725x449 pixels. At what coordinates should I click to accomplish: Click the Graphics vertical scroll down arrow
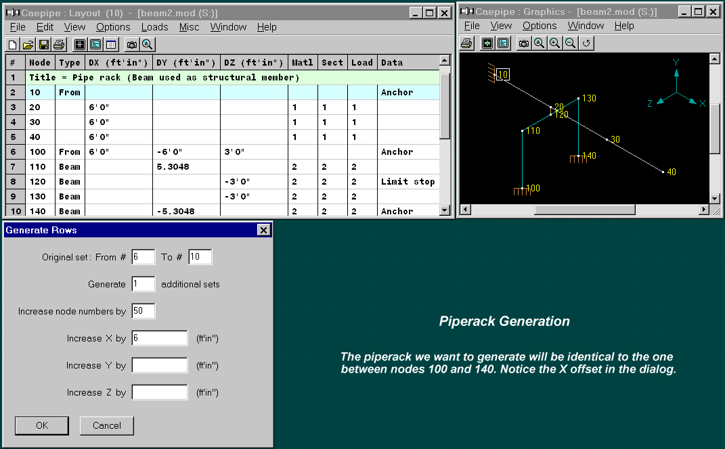(x=715, y=199)
